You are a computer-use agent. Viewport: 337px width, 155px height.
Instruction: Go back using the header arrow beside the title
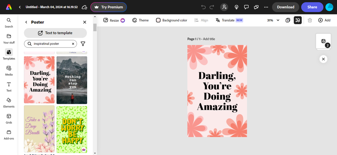pyautogui.click(x=20, y=7)
